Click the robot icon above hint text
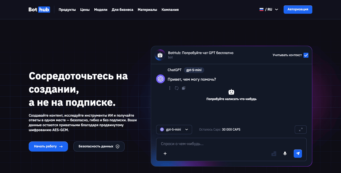This screenshot has width=341, height=173. click(231, 92)
